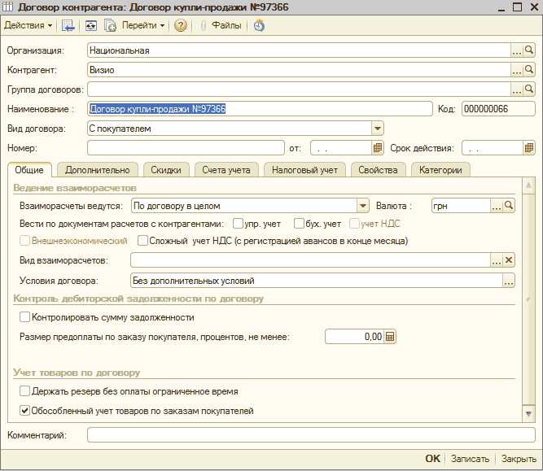Click the Условия договора field
The height and width of the screenshot is (471, 543).
coord(317,281)
